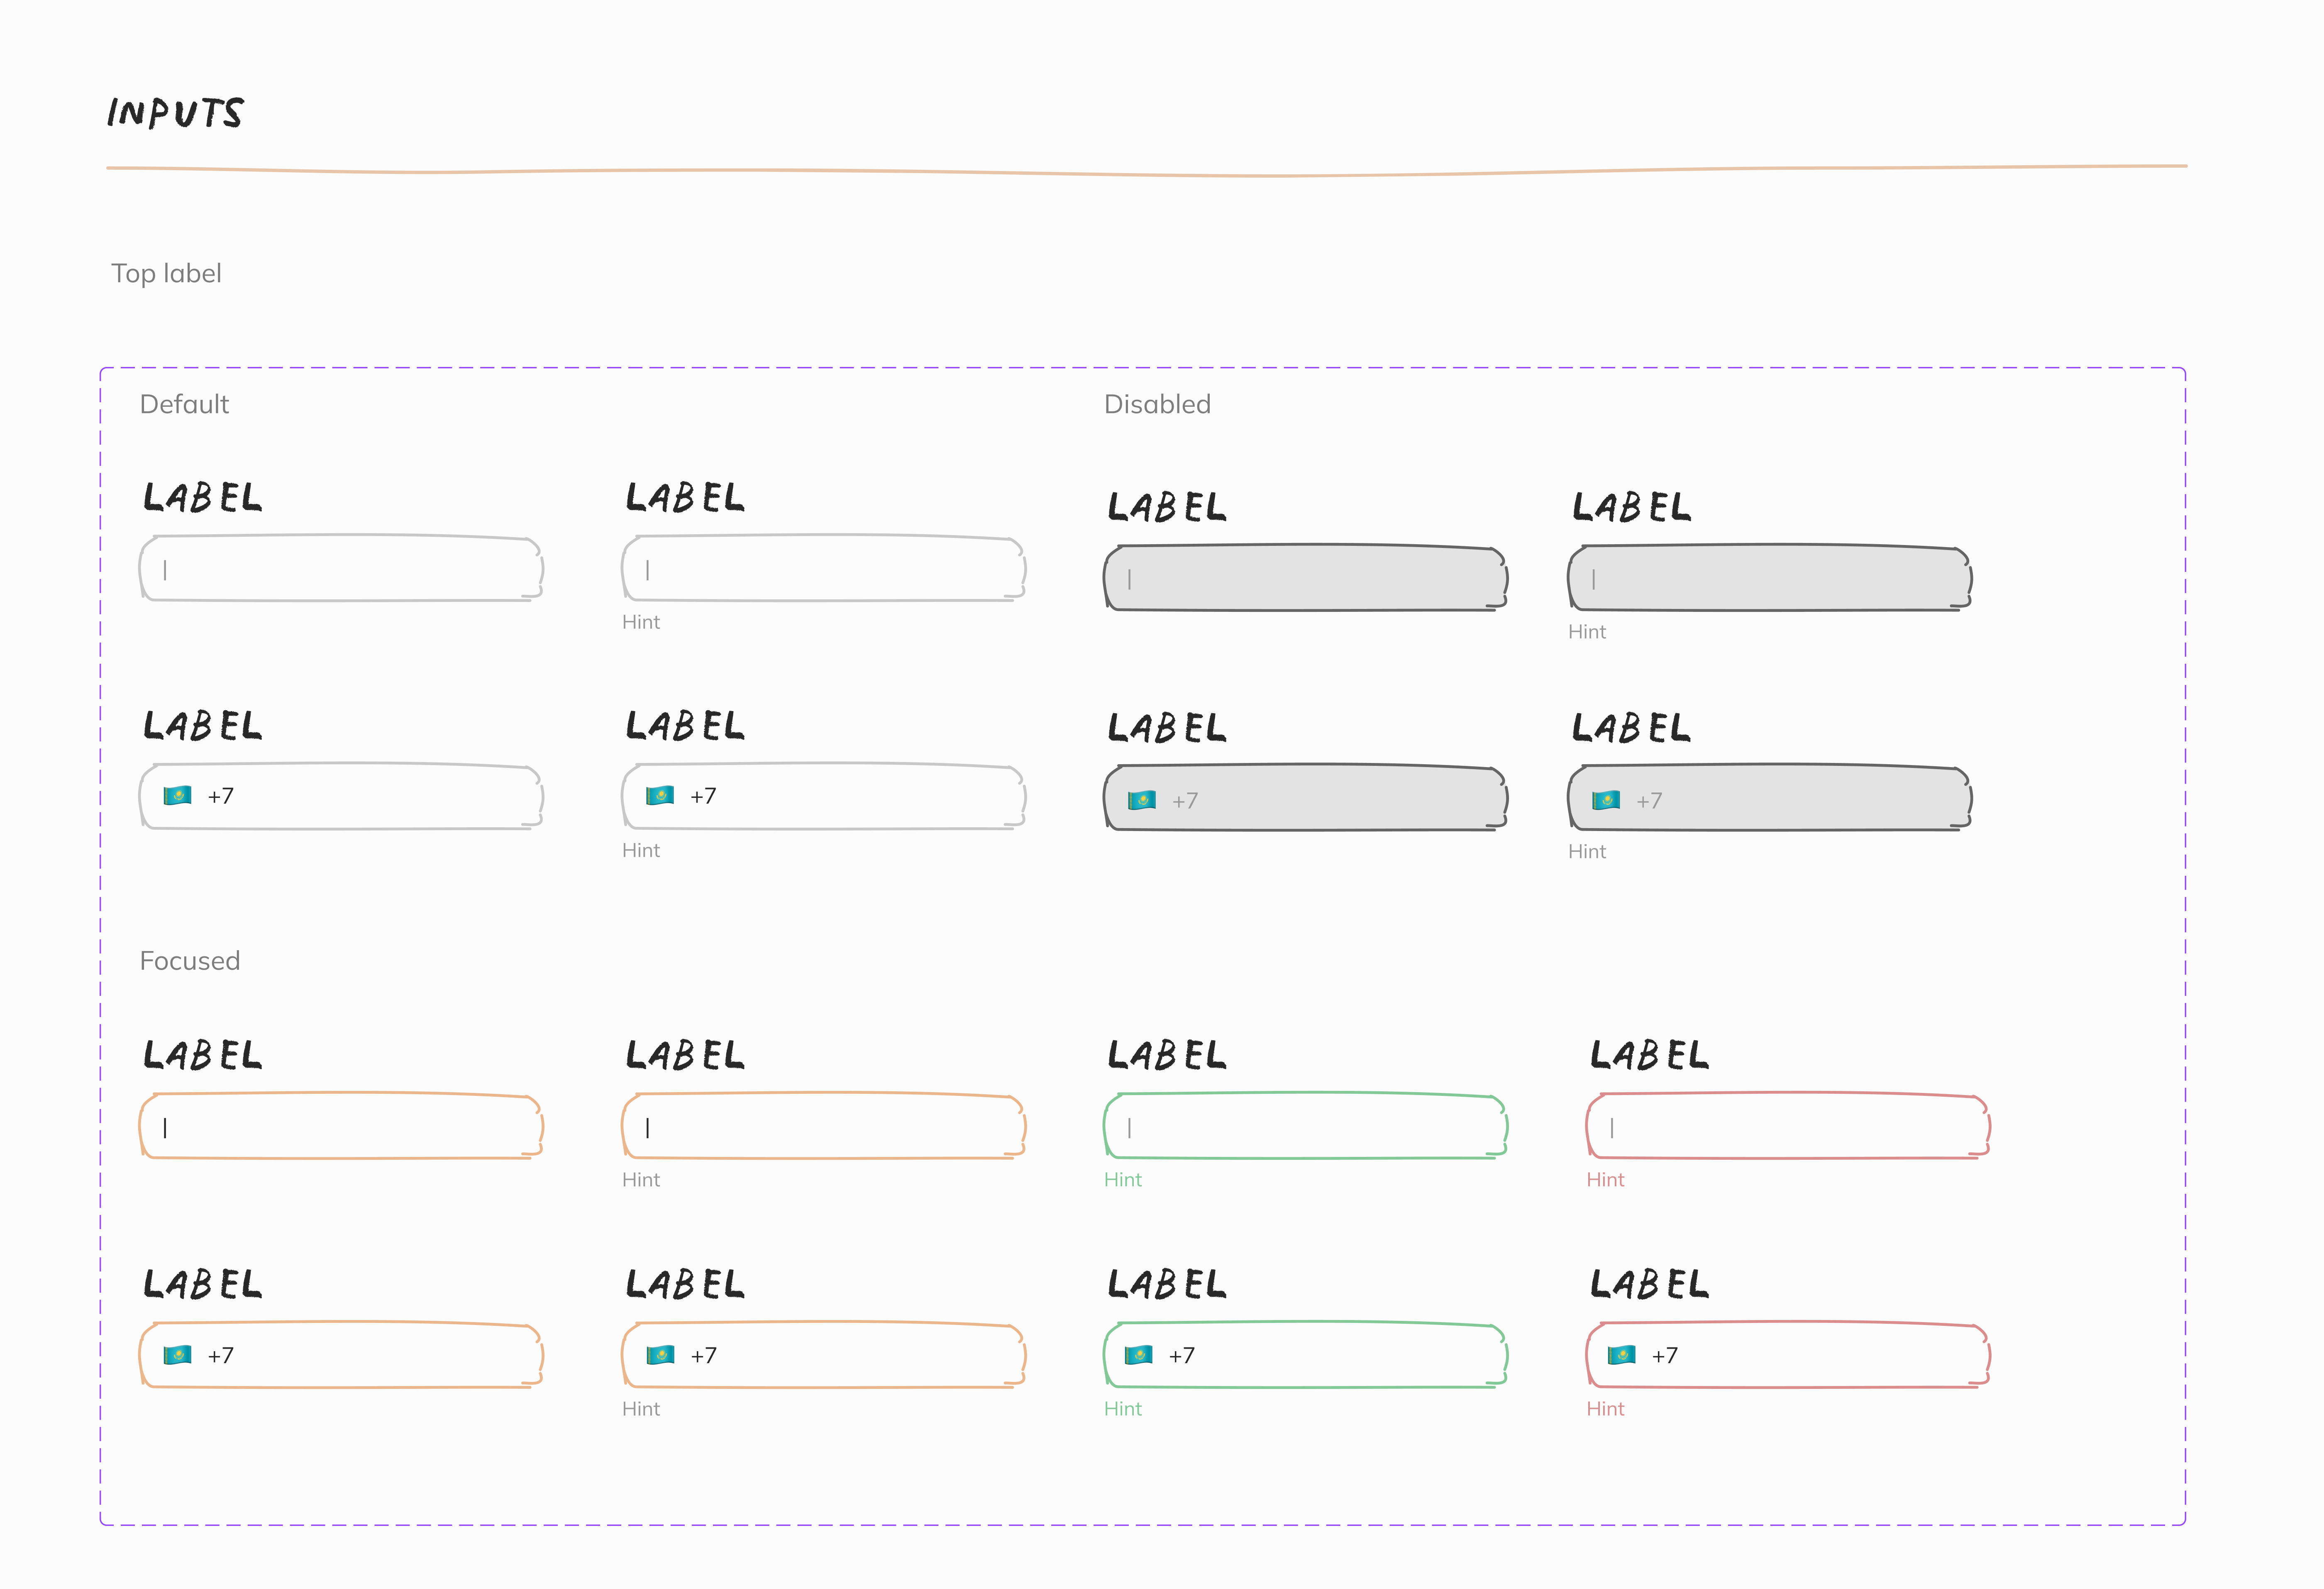Focus the default empty input with gray hint
Screen dimensions: 2324x1589
tap(823, 569)
